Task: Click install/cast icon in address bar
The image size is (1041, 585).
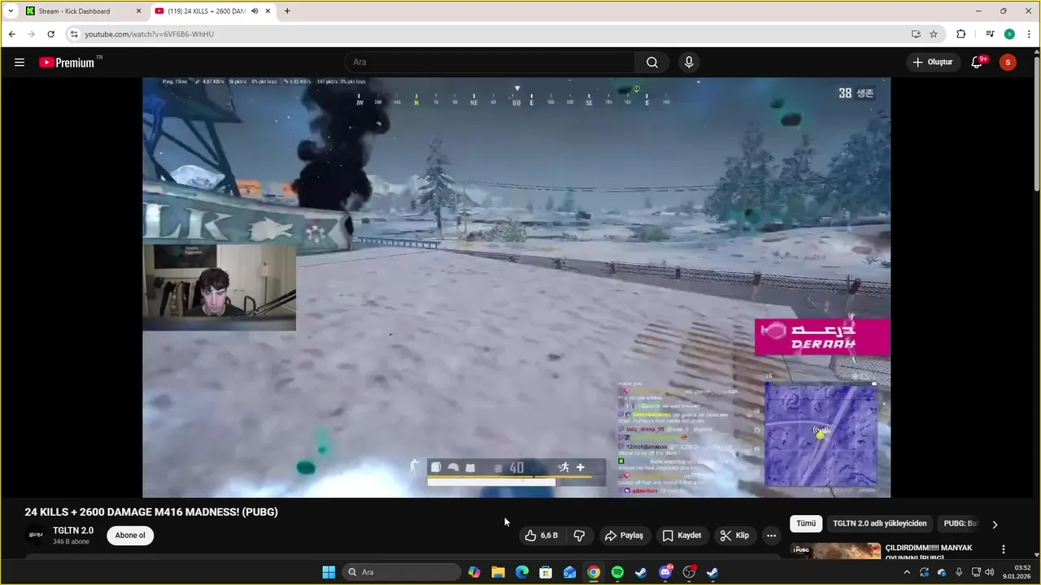Action: [x=916, y=34]
